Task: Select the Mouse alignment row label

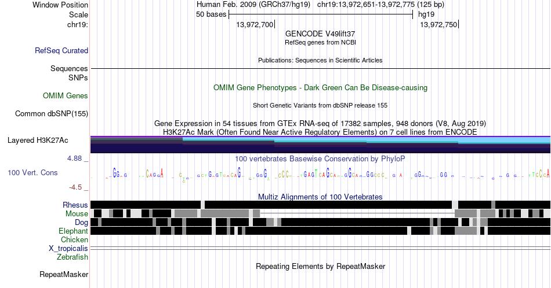Action: [77, 214]
